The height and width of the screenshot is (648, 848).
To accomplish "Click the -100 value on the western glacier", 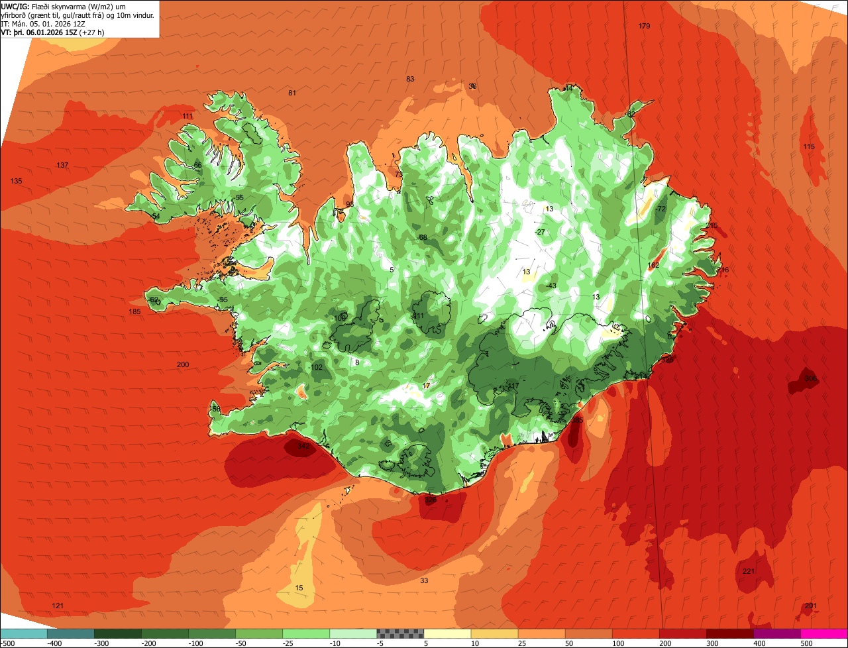I will coord(339,318).
